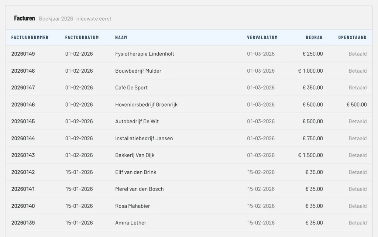Click the amount € 1.000,00 for Bouwbedrijf Mulder
The image size is (378, 237).
coord(310,71)
